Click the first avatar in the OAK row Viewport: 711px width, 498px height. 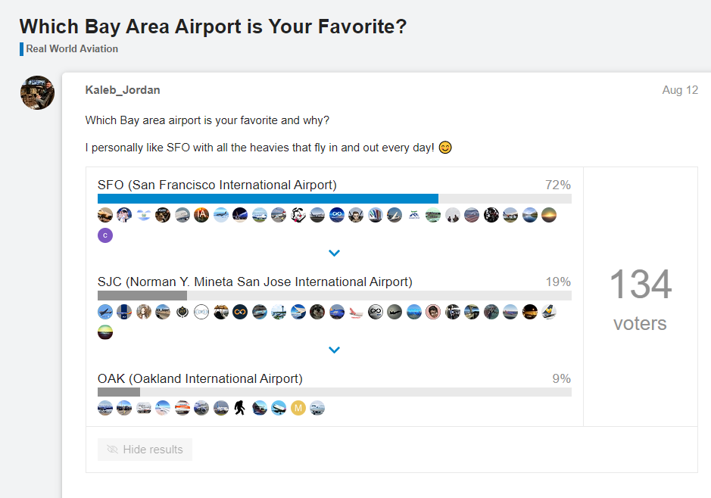click(x=105, y=408)
